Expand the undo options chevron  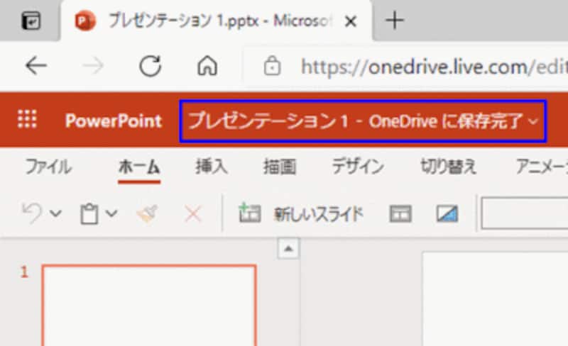[x=55, y=213]
